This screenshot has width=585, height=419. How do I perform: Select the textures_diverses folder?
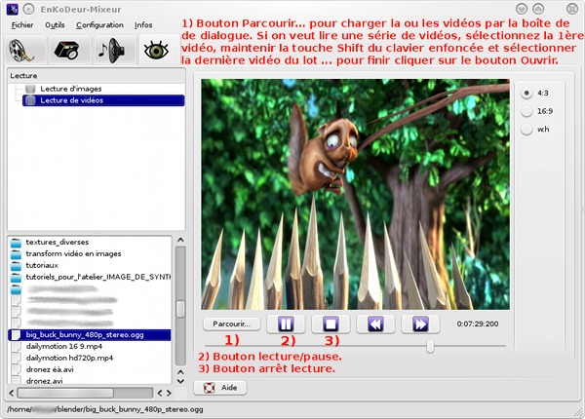pos(58,243)
